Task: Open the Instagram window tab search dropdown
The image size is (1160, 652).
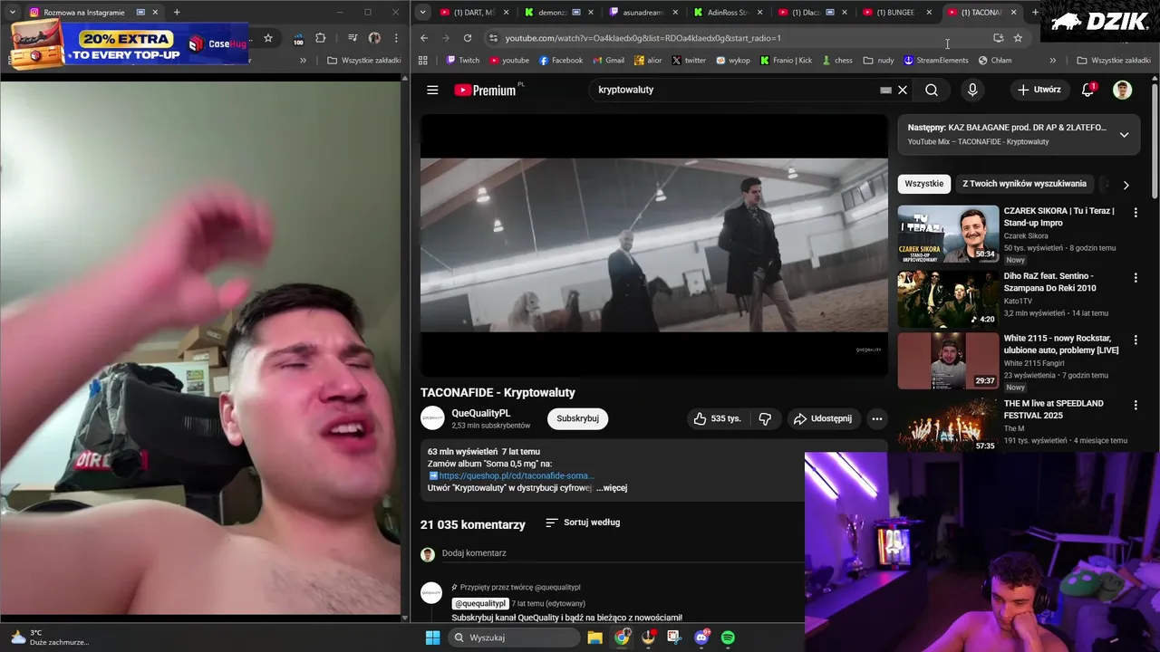Action: (x=13, y=13)
